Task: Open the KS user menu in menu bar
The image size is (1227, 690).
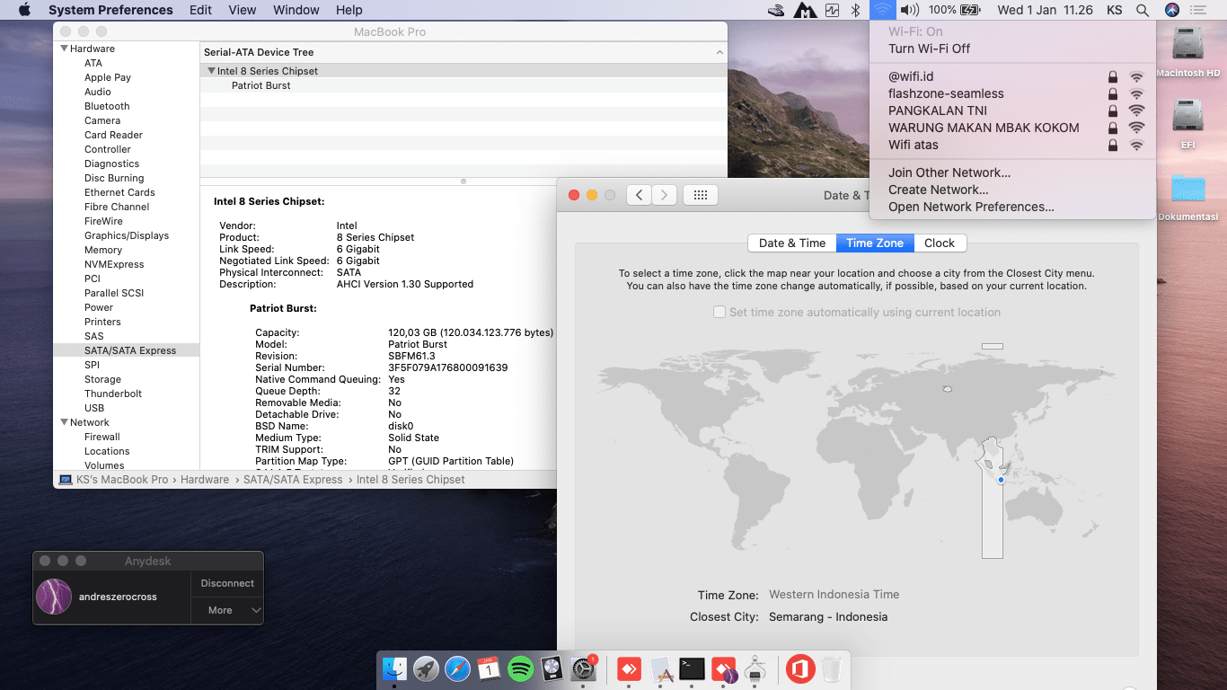Action: point(1115,10)
